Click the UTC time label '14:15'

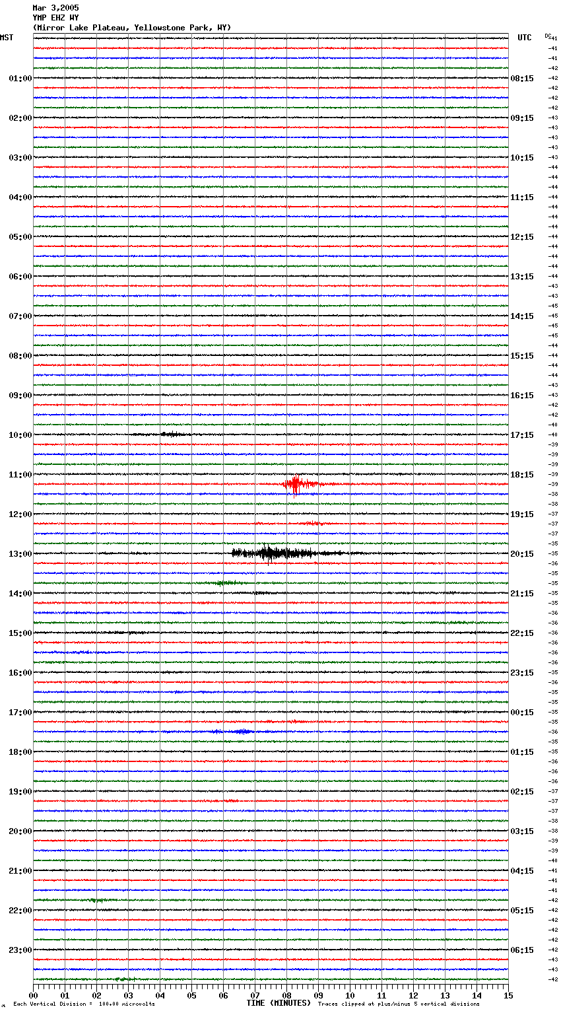click(x=522, y=316)
